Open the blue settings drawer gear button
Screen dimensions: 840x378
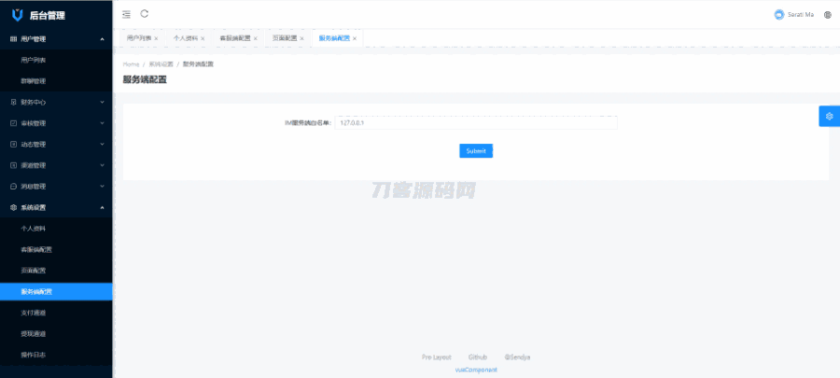pyautogui.click(x=830, y=116)
